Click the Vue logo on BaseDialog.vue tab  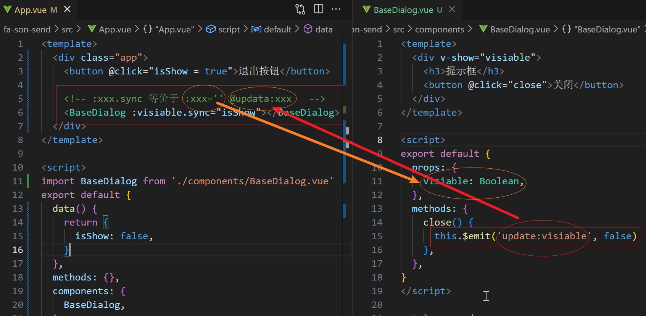366,10
